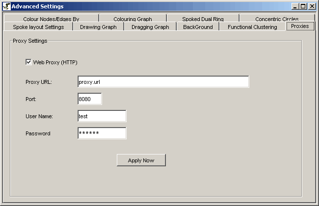Viewport: 319px width, 206px height.
Task: Minimize the Advanced Settings window
Action: pyautogui.click(x=295, y=6)
